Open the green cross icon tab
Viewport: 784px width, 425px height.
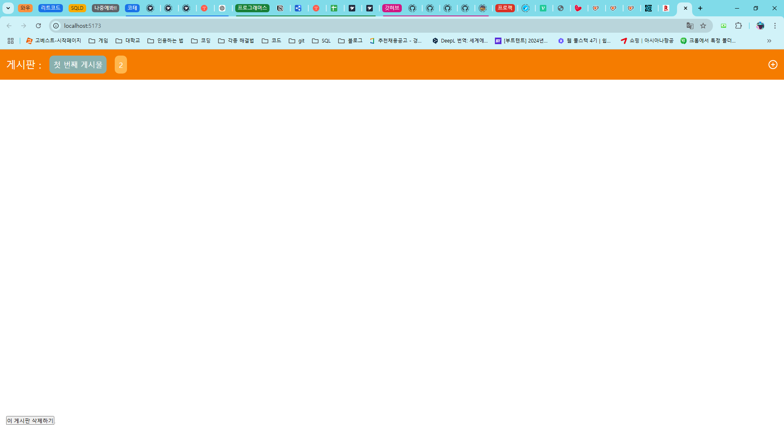334,8
